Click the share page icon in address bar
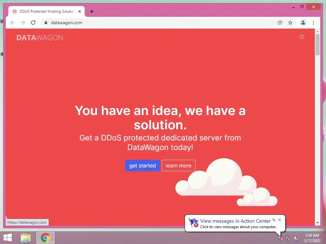The width and height of the screenshot is (326, 244). pyautogui.click(x=280, y=23)
